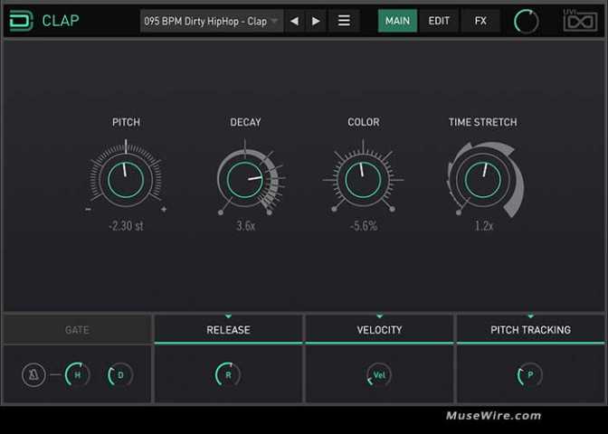
Task: Click the R release knob
Action: (228, 374)
